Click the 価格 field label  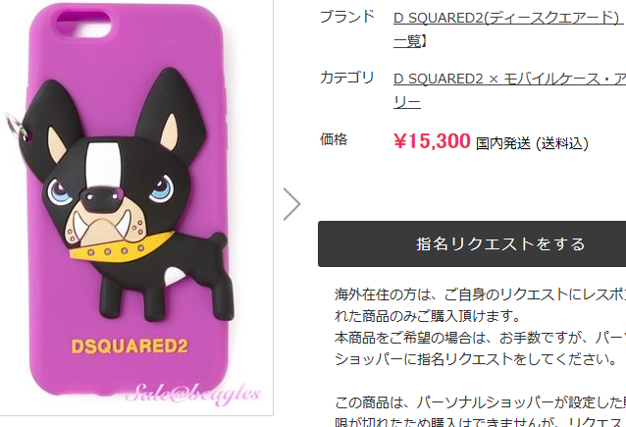click(x=334, y=139)
